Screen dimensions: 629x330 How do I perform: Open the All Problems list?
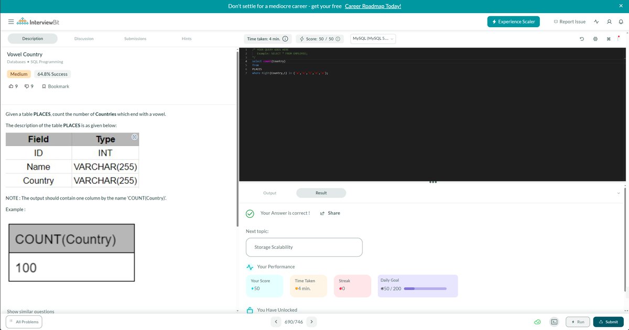click(24, 322)
